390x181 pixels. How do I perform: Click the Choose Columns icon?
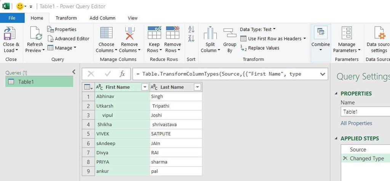[x=106, y=33]
